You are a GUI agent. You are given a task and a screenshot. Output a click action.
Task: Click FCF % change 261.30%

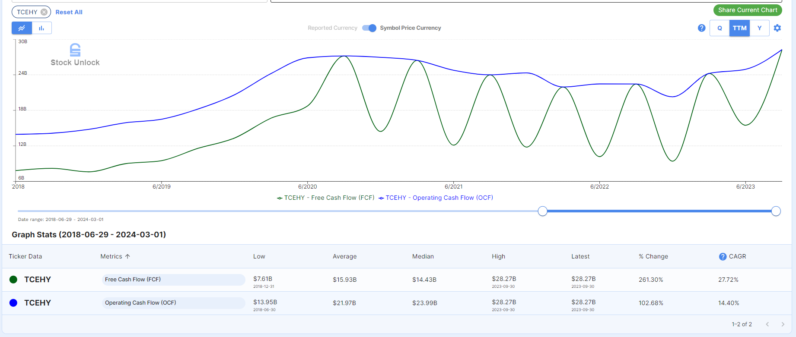pyautogui.click(x=651, y=280)
